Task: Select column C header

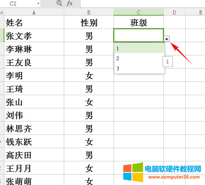Action: pyautogui.click(x=139, y=12)
